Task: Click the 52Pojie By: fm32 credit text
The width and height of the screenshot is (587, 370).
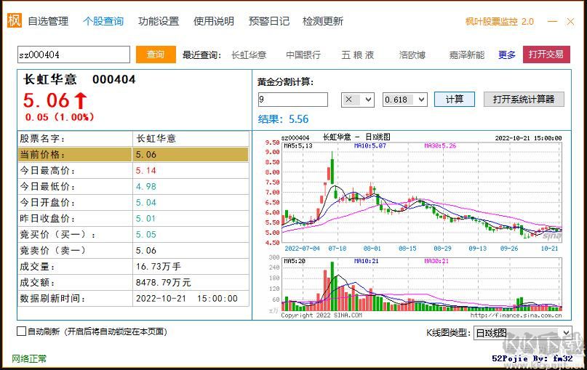Action: 532,358
